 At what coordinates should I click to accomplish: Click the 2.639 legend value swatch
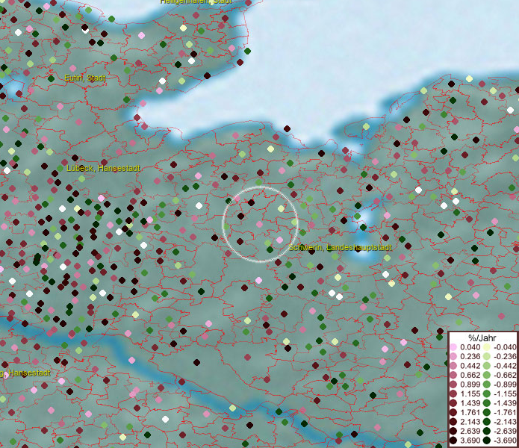(453, 431)
